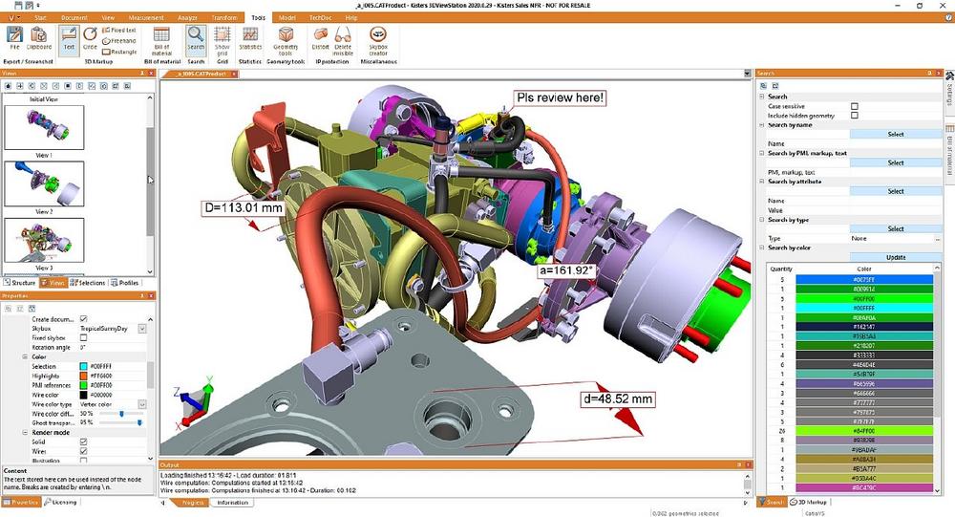Click the first Properties panel toolbar icon
This screenshot has height=517, width=955.
point(8,309)
